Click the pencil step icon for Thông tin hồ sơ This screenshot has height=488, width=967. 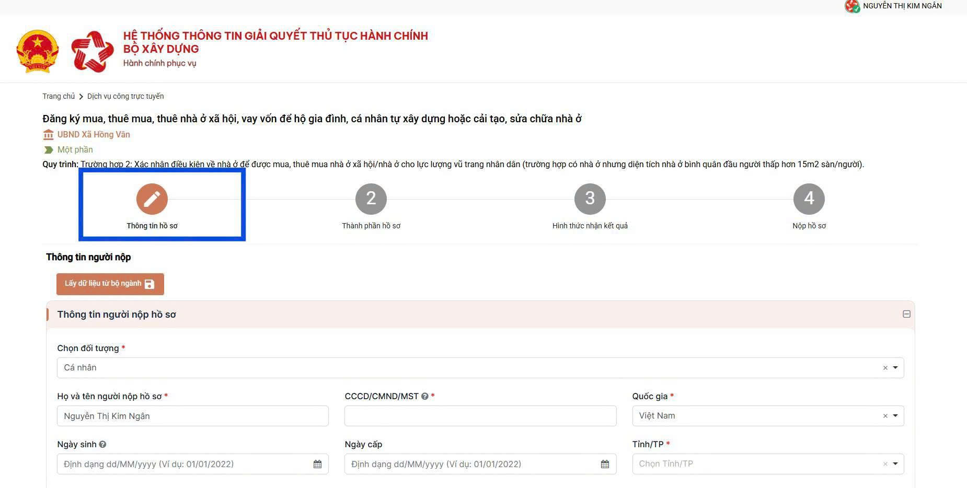coord(152,199)
